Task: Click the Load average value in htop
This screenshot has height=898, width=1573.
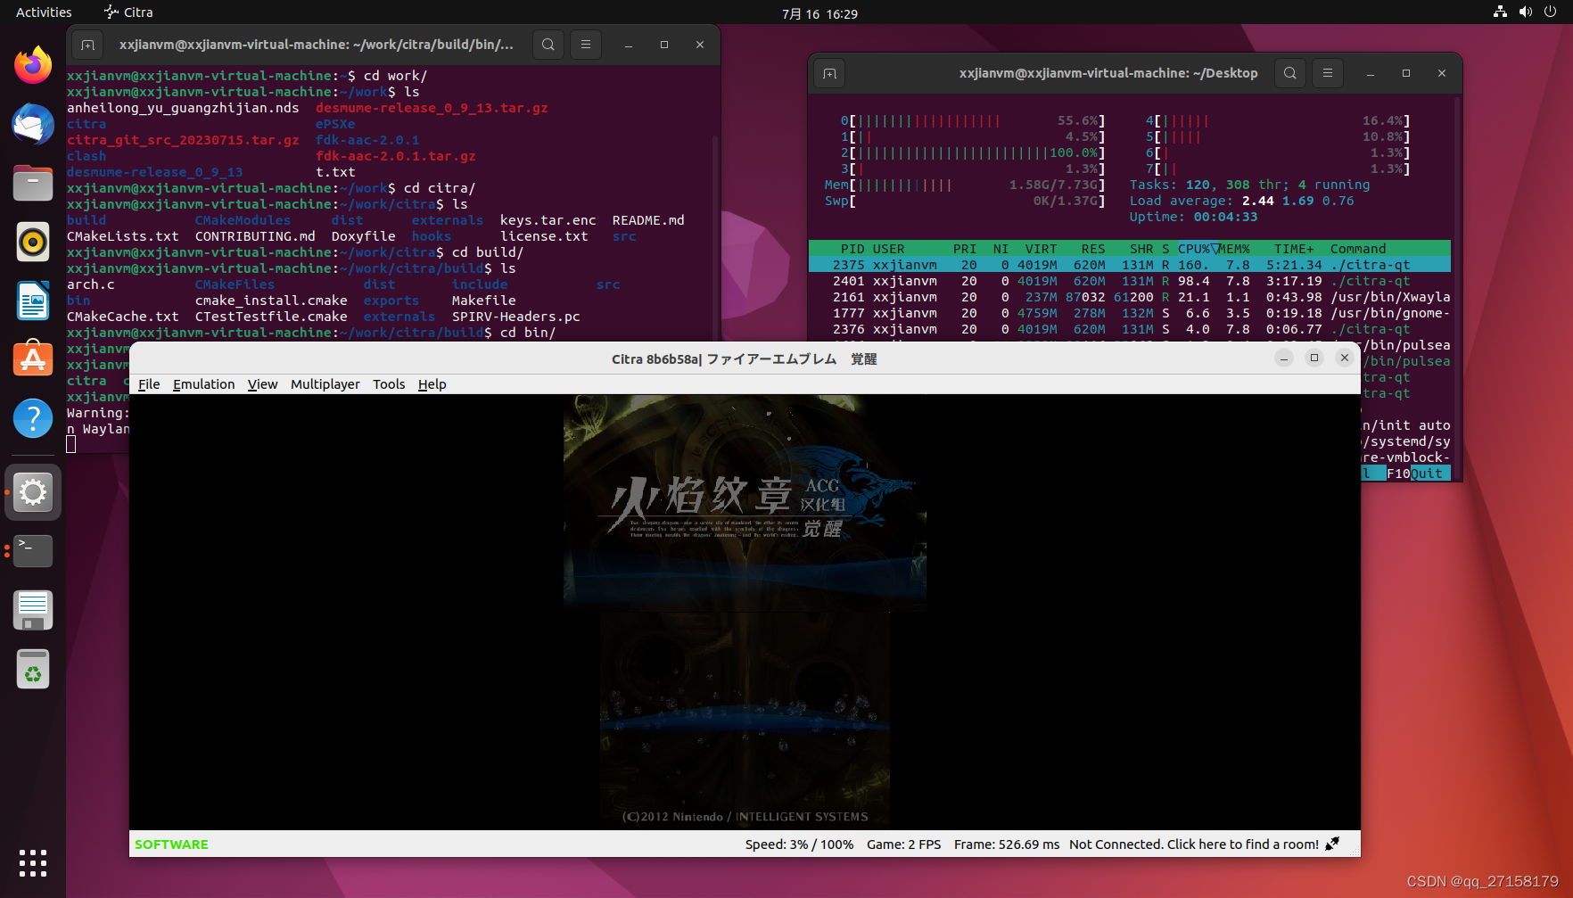Action: tap(1297, 201)
